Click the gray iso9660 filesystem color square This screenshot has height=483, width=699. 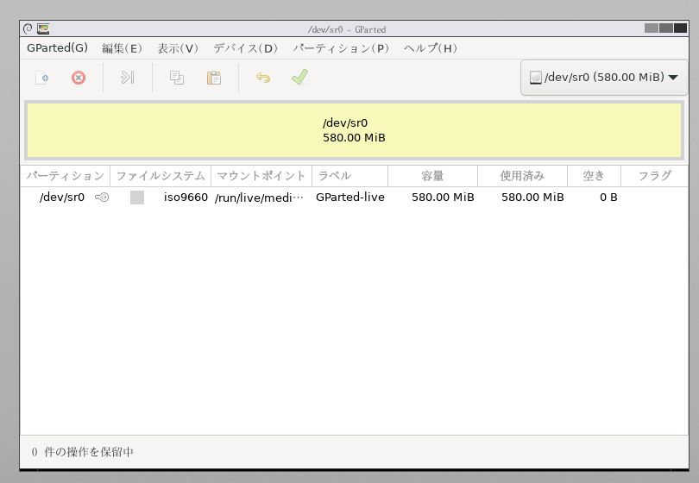click(137, 198)
